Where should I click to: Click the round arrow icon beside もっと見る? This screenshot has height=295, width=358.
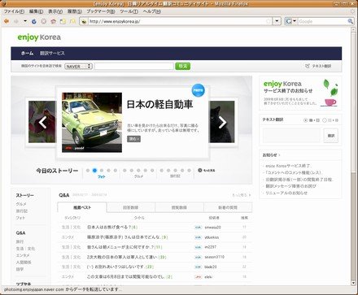[200, 171]
